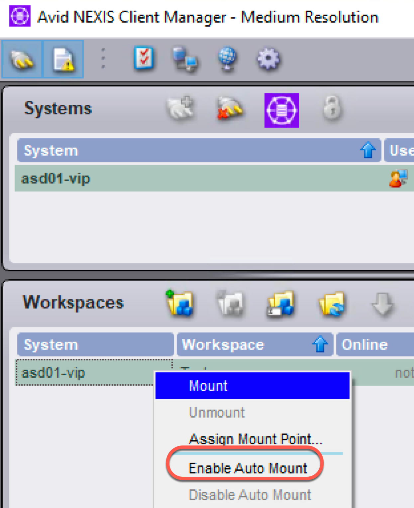This screenshot has width=414, height=508.
Task: Select Enable Auto Mount in context menu
Action: click(x=248, y=468)
